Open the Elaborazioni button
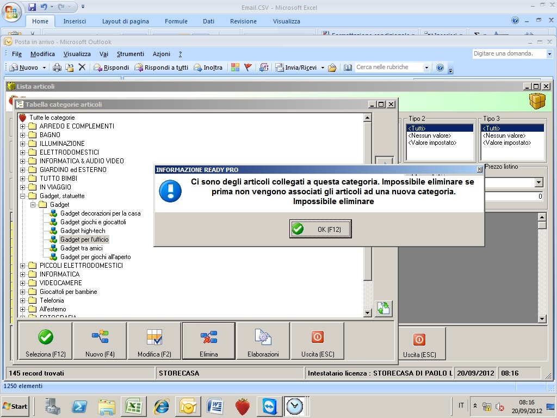557x418 pixels. pos(263,341)
